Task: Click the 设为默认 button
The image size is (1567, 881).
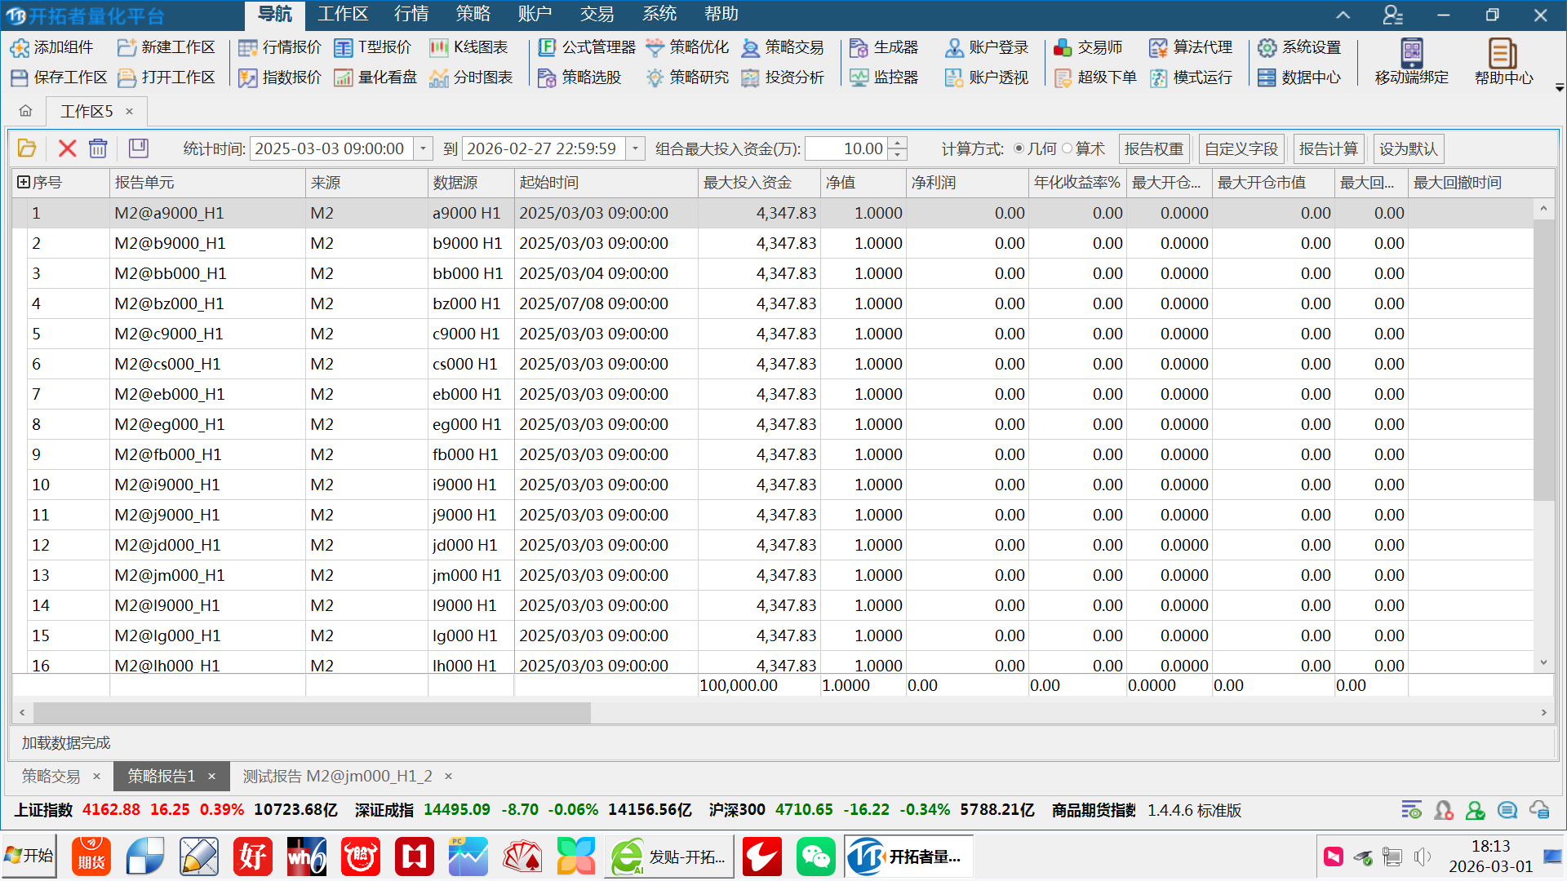Action: 1408,148
